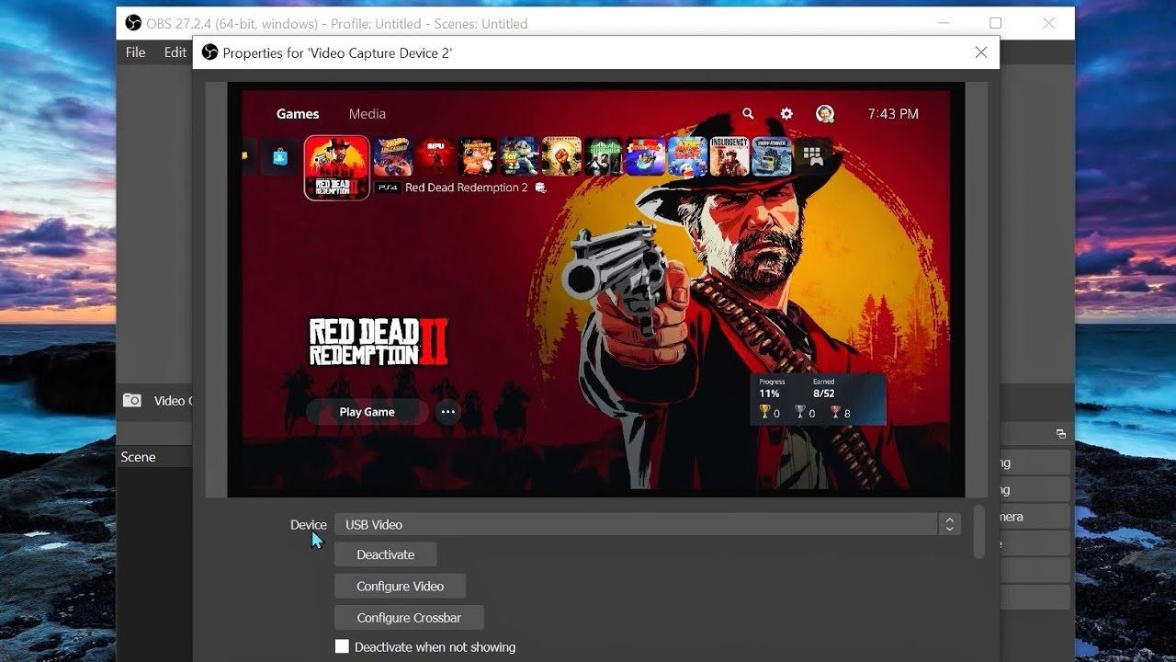The width and height of the screenshot is (1176, 662).
Task: Click the Properties dialog vertical scrollbar
Action: pyautogui.click(x=979, y=531)
